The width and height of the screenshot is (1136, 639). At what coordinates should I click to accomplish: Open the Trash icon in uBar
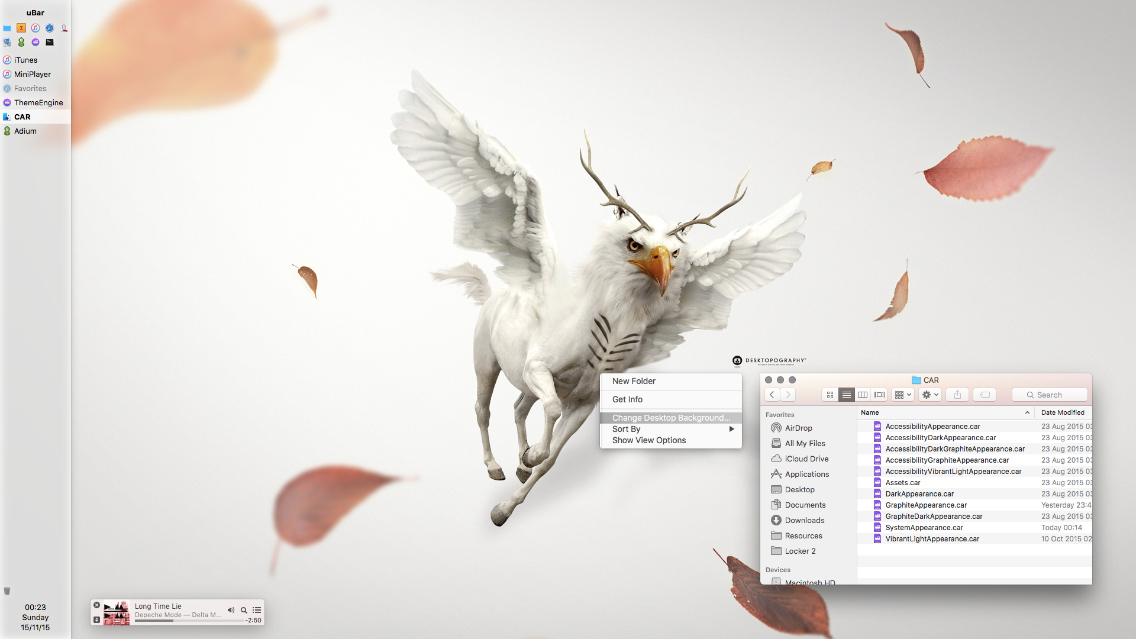(x=7, y=591)
